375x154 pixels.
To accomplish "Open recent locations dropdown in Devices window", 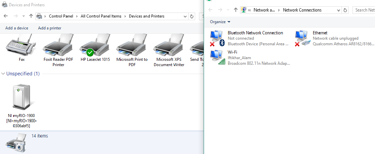I will click(23, 16).
